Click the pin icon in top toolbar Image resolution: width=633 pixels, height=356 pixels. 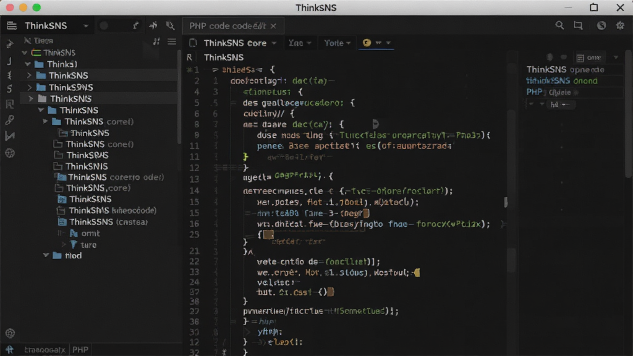click(135, 26)
